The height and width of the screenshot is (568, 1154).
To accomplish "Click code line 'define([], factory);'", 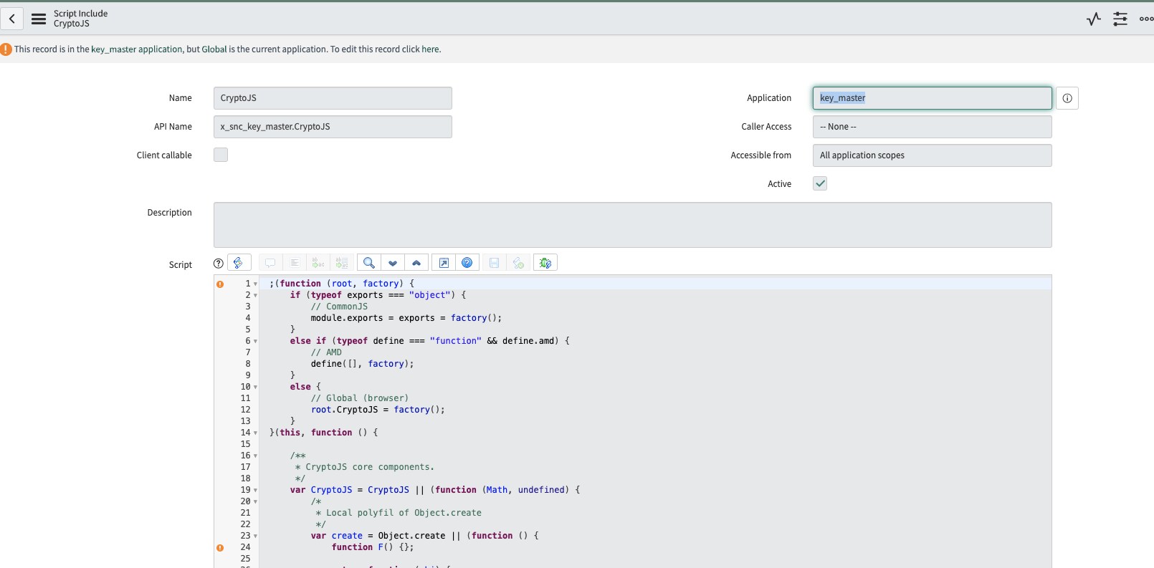I will (x=362, y=364).
